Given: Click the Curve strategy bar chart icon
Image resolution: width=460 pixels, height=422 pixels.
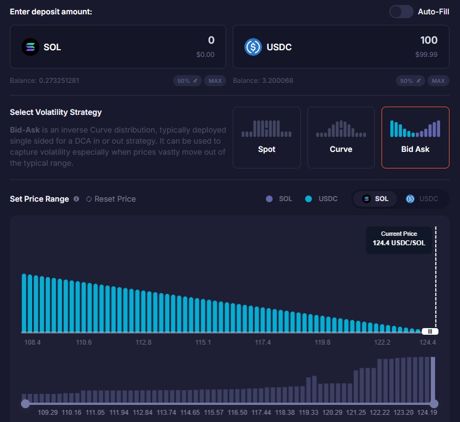Looking at the screenshot, I should (341, 129).
